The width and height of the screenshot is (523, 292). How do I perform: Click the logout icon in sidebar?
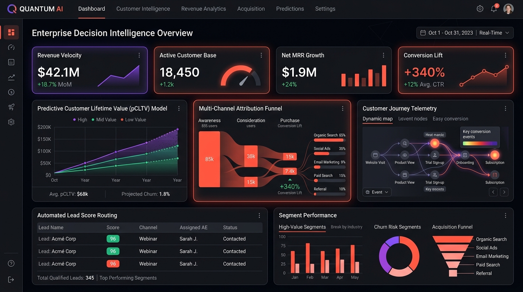(11, 279)
